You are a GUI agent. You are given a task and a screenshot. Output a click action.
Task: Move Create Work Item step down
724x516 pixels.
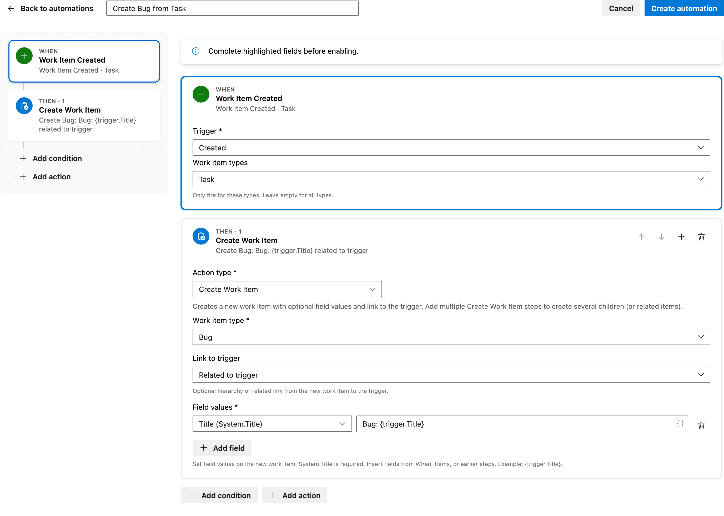point(661,237)
